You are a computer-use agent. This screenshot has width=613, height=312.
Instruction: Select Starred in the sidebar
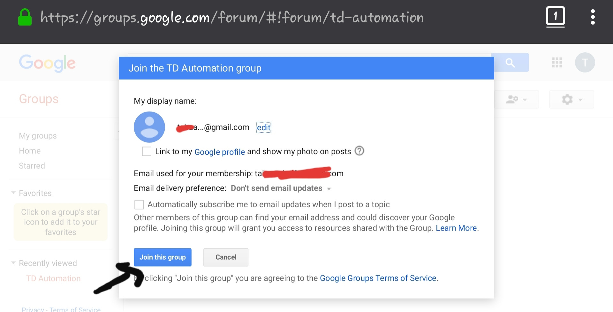(32, 166)
